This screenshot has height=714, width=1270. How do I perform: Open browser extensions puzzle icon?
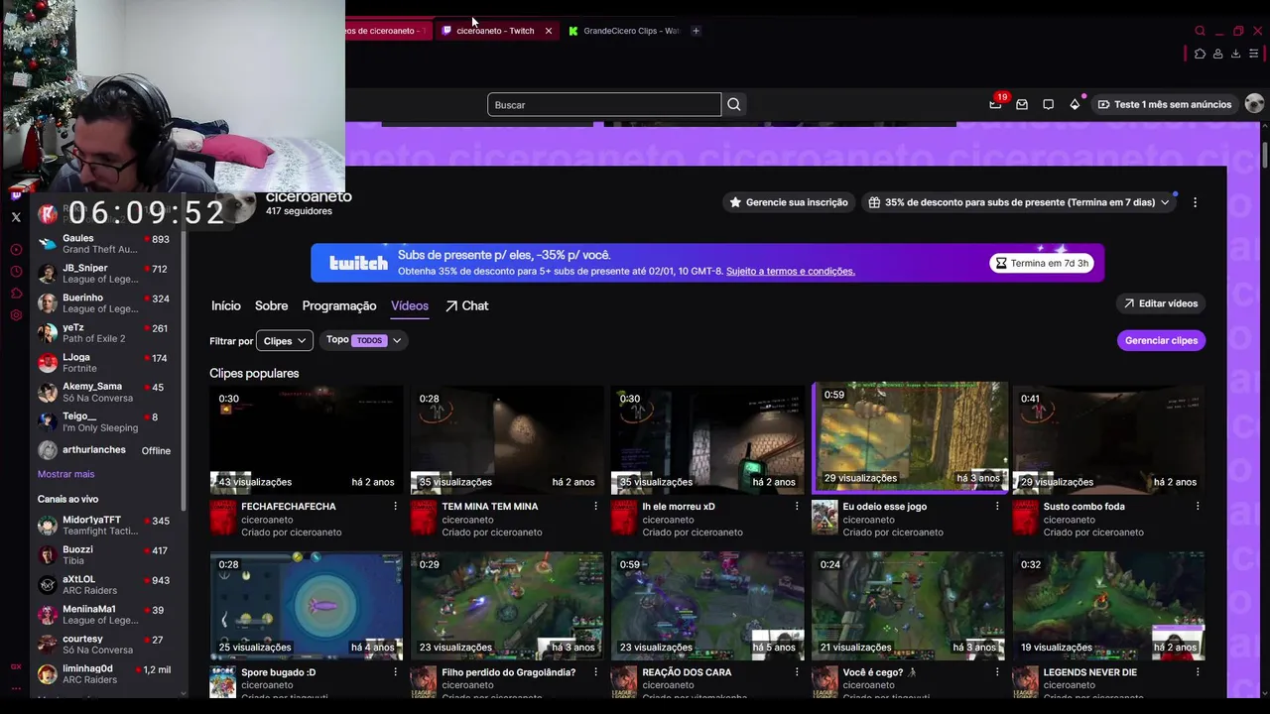tap(1200, 54)
